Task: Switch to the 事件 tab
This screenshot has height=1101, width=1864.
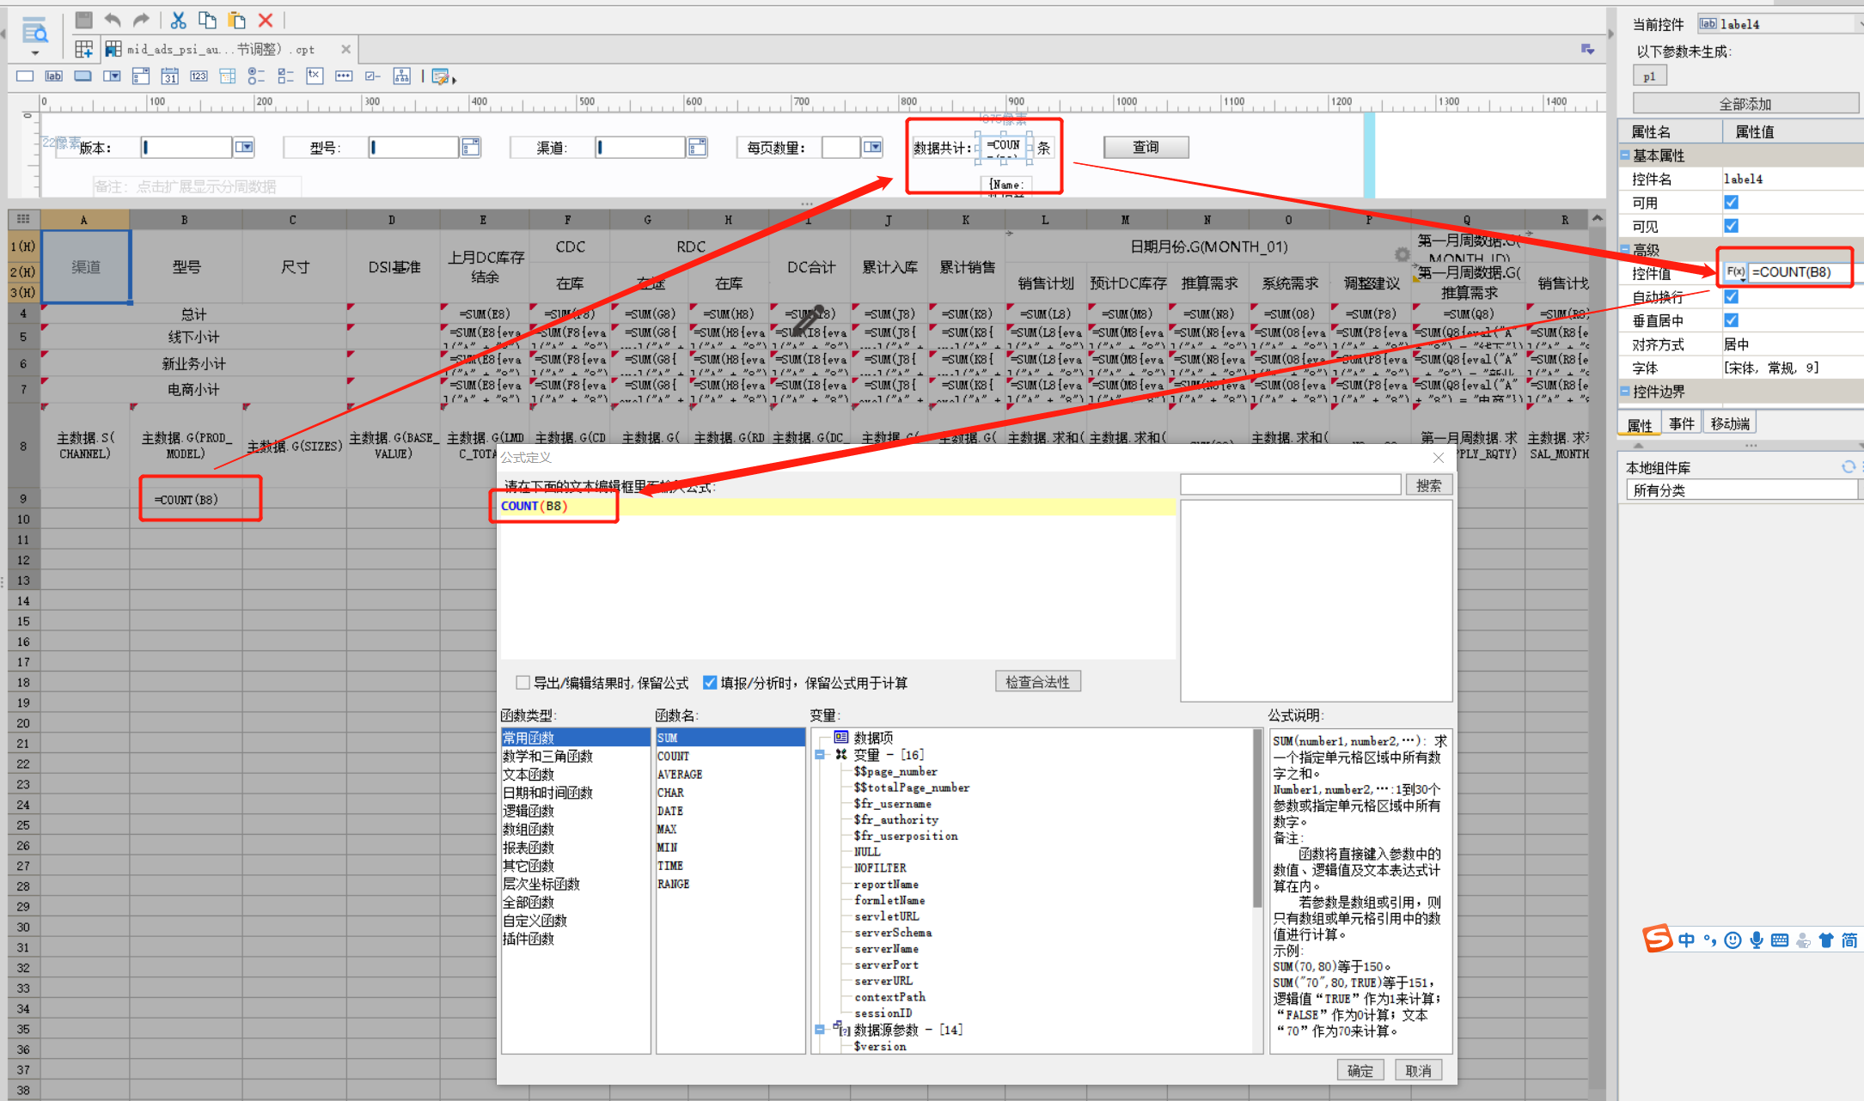Action: point(1682,424)
